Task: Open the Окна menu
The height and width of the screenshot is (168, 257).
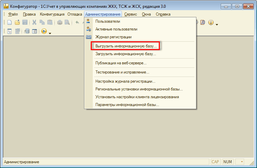Action: click(x=146, y=14)
